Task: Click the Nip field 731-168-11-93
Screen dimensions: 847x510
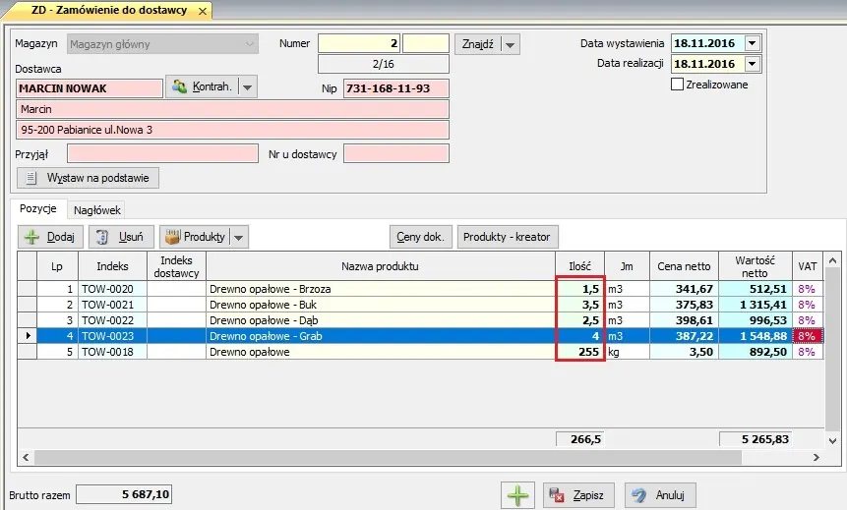Action: tap(395, 88)
